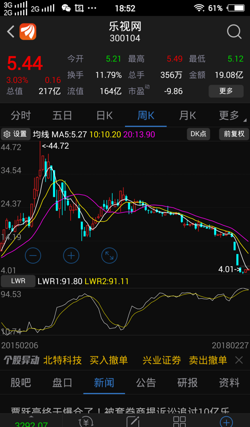Screen dimensions: 250x427
Task: Open 前复权 adjustment dropdown
Action: click(234, 134)
